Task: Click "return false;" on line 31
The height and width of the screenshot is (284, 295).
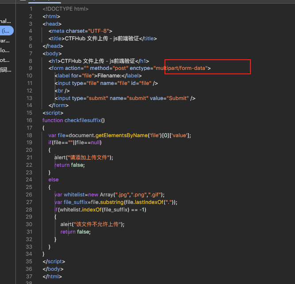Action: (76, 232)
